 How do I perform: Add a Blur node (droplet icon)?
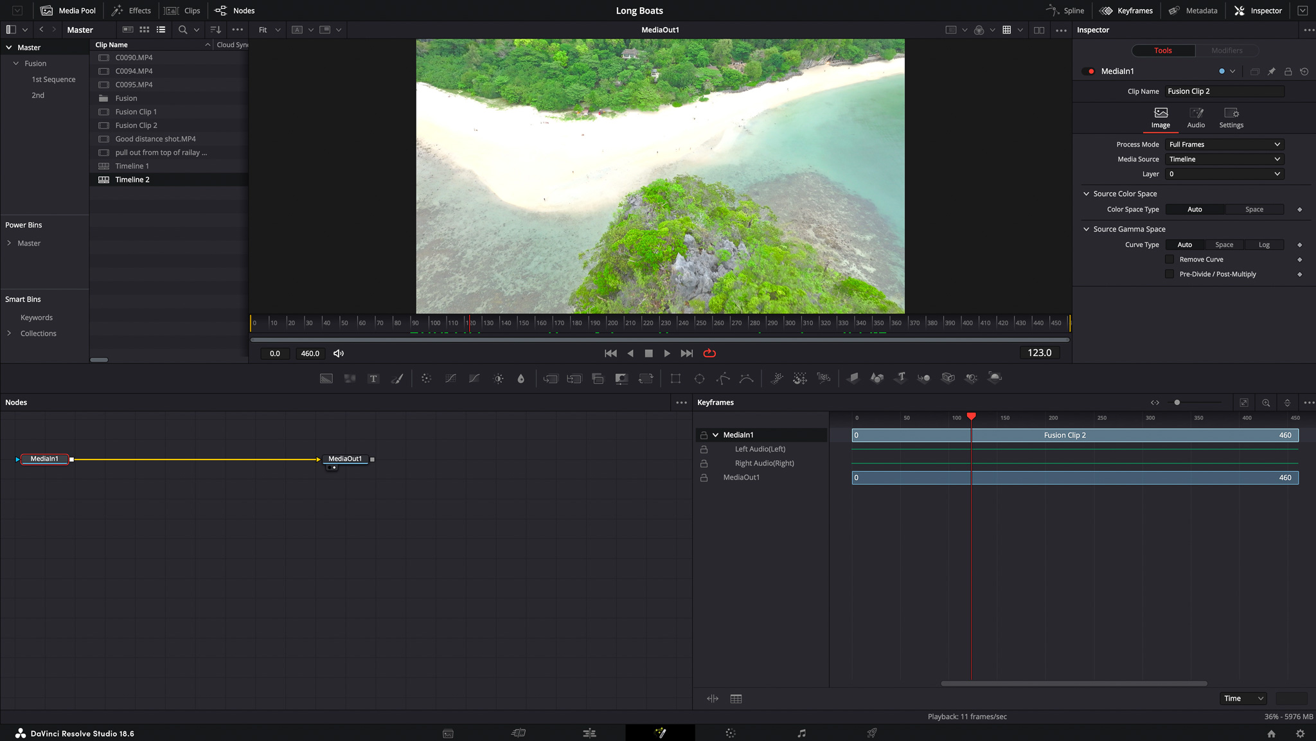[x=521, y=379]
